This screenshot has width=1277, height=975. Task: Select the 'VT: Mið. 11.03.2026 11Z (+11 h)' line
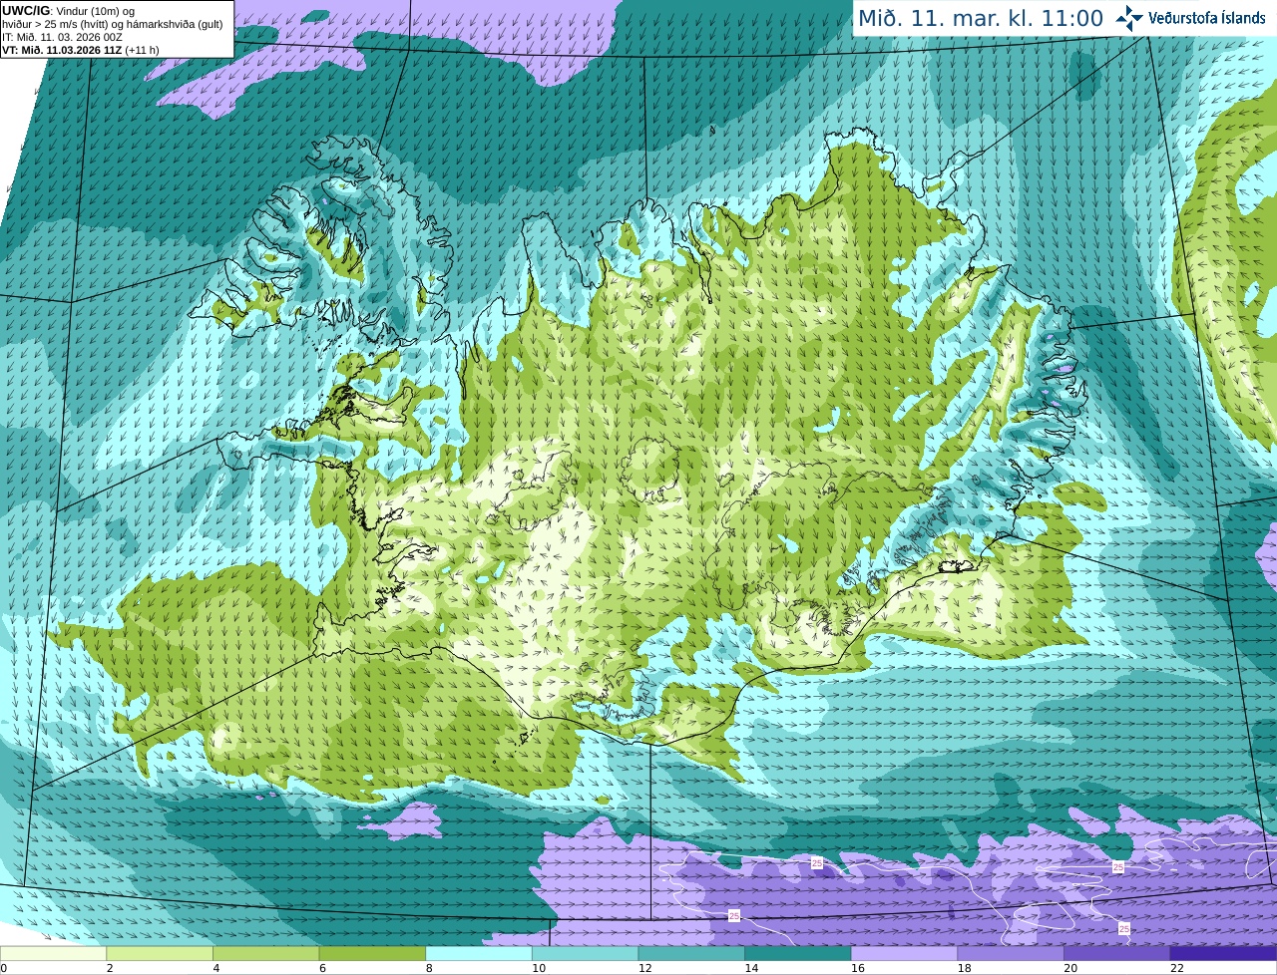pyautogui.click(x=81, y=50)
